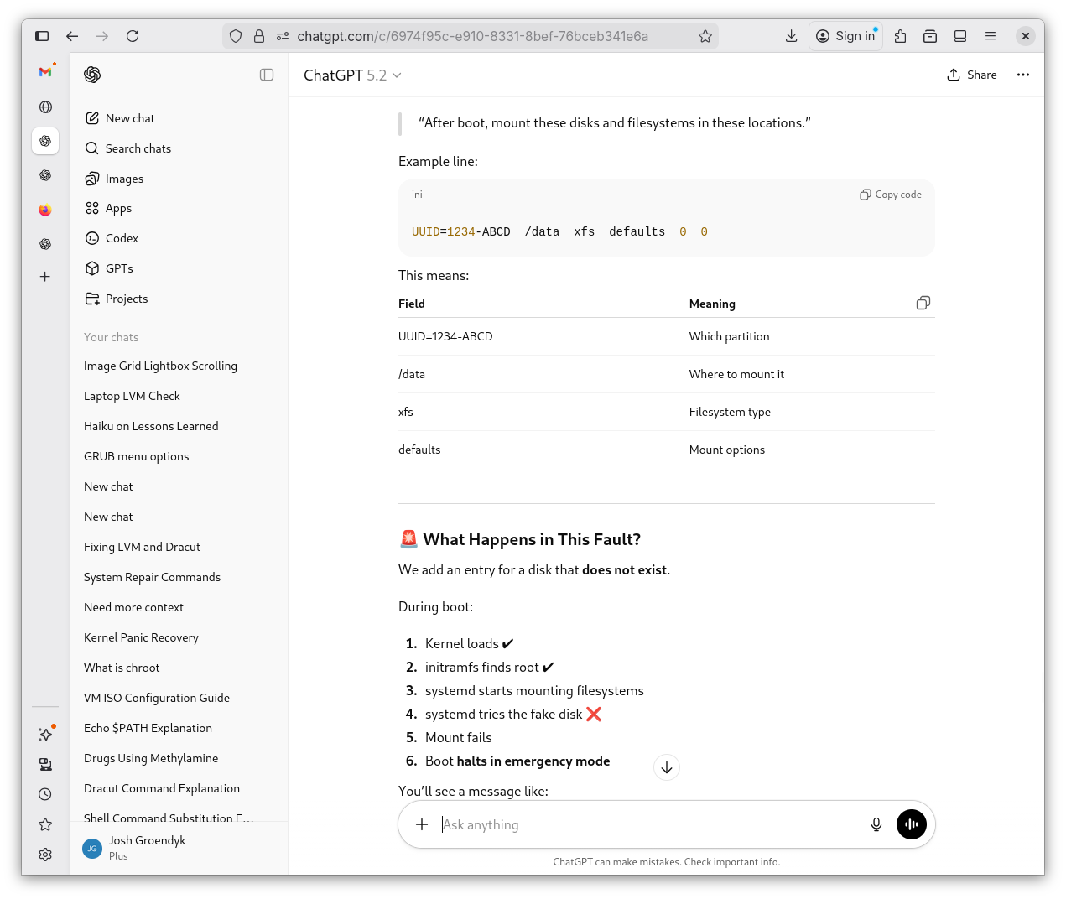The image size is (1066, 899).
Task: Copy the fstab field table
Action: (x=923, y=303)
